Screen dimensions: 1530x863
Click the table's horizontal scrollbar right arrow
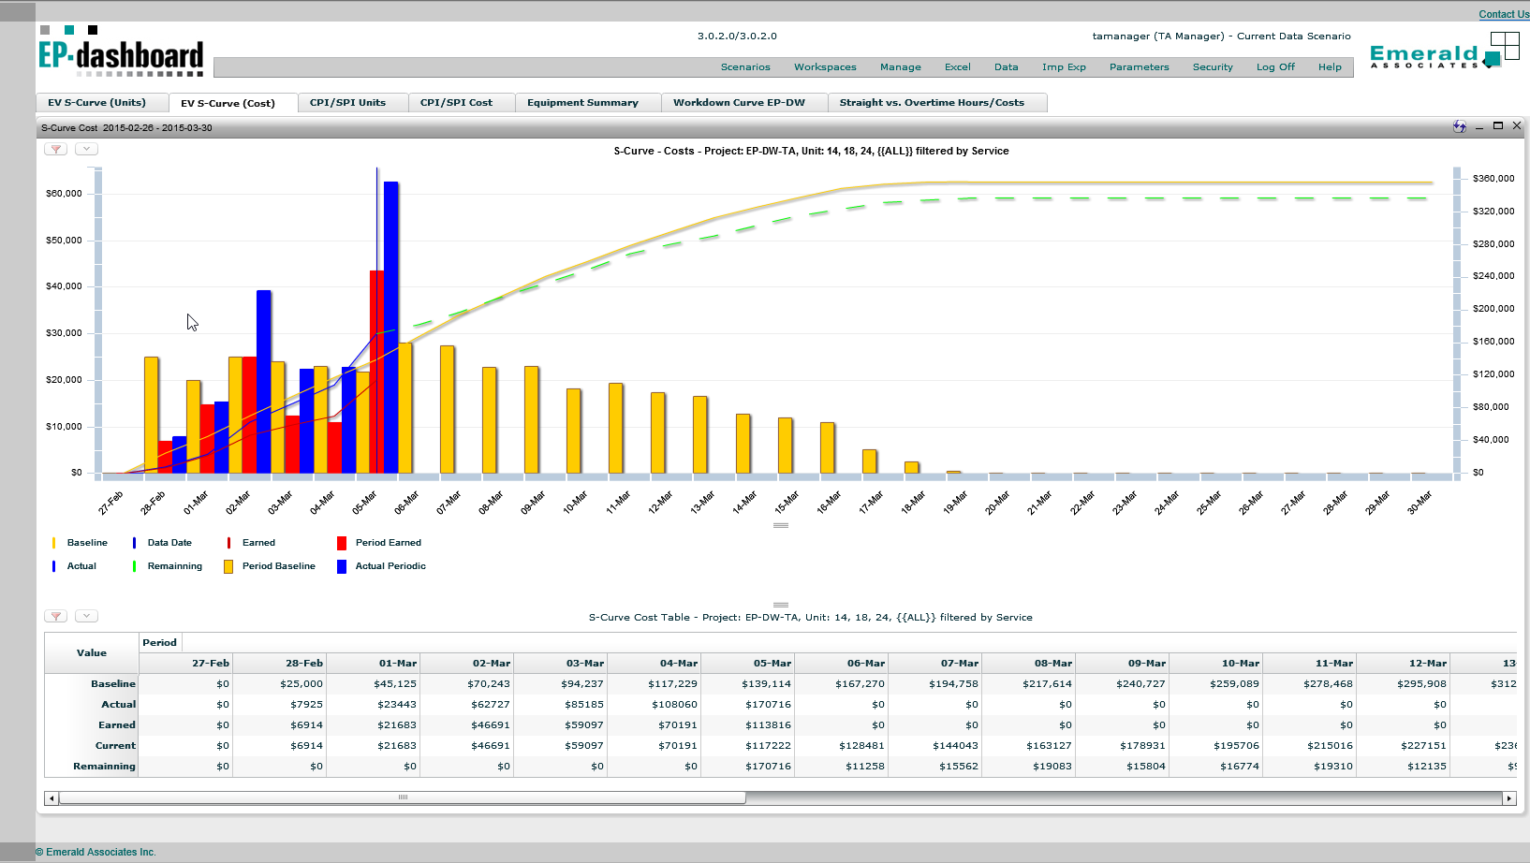(1508, 797)
